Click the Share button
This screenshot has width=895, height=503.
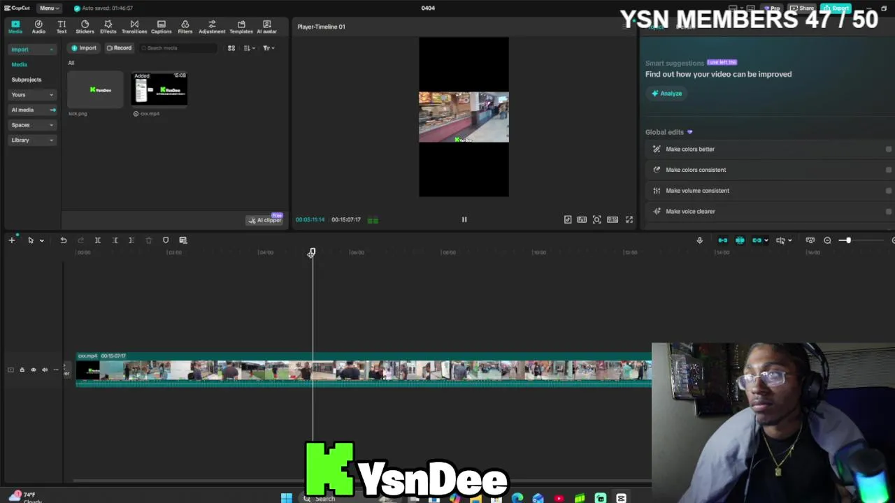803,8
